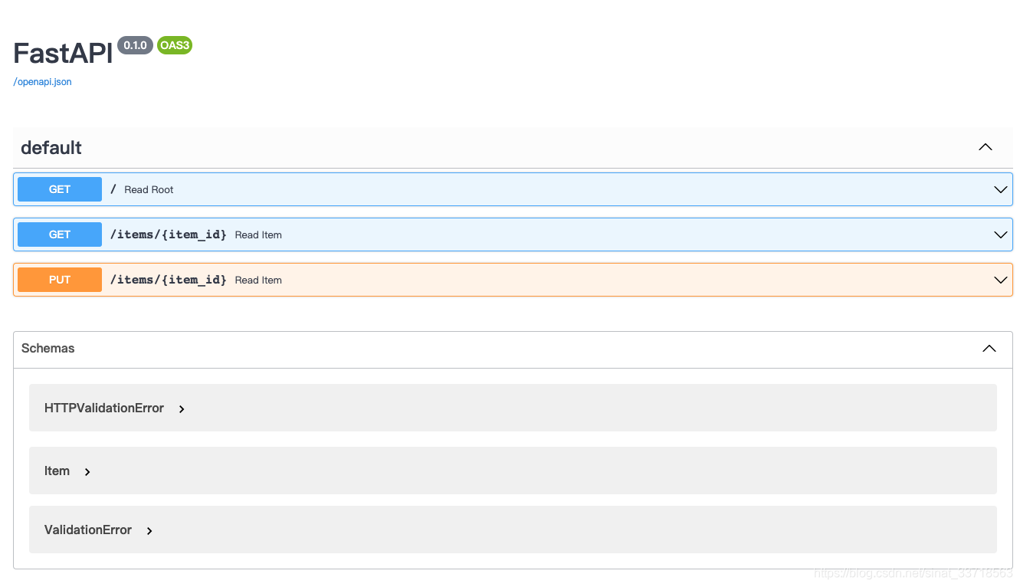Click the HTTPValidationError disclosure arrow

(x=181, y=408)
